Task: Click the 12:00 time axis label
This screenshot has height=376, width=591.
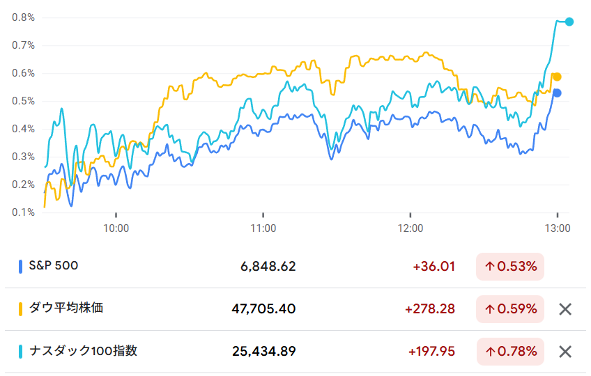Action: pyautogui.click(x=410, y=228)
